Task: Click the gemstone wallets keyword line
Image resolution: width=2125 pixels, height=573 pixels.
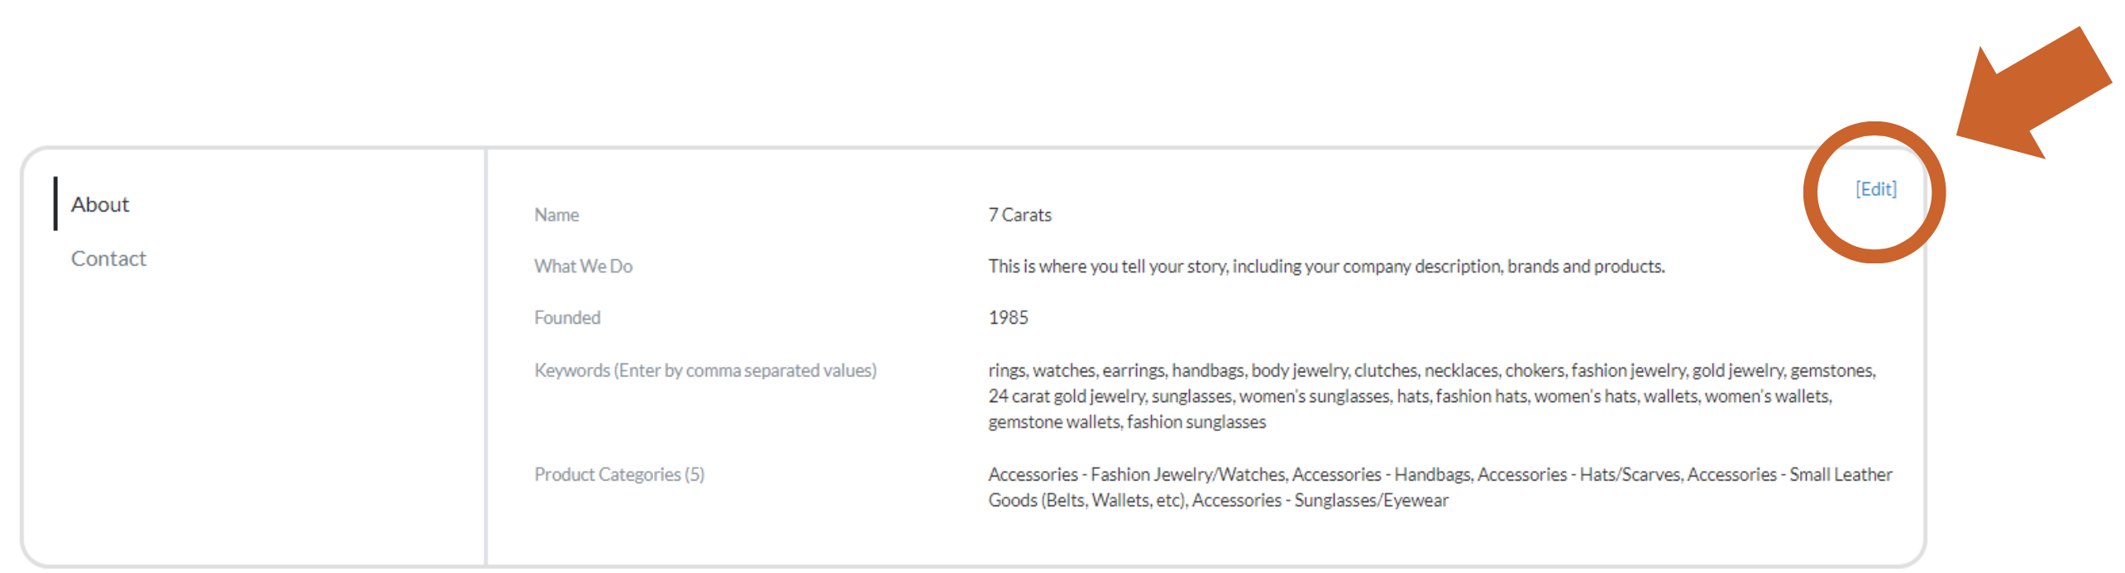Action: click(1127, 421)
